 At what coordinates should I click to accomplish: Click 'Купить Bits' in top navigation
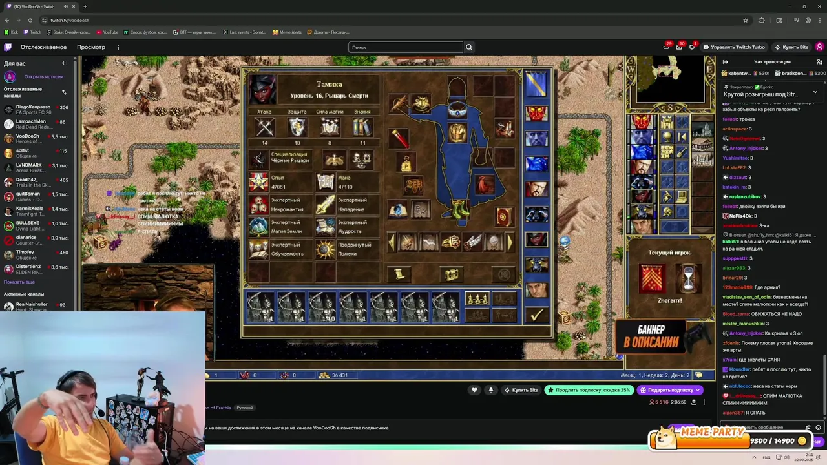[791, 47]
